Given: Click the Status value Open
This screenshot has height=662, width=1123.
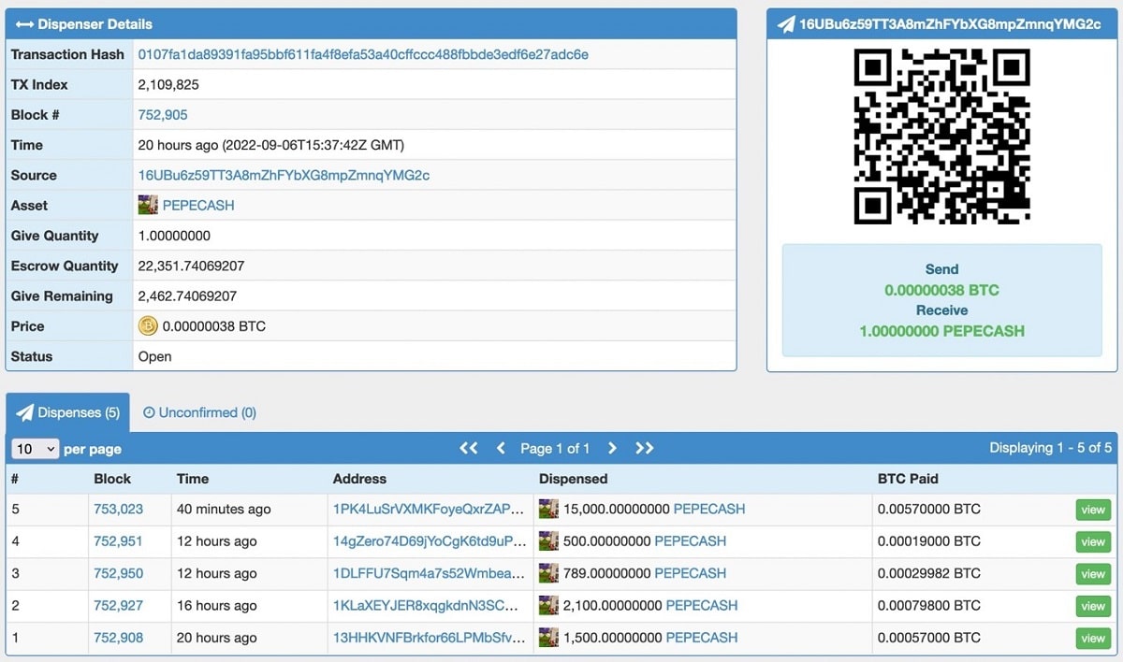Looking at the screenshot, I should click(x=154, y=356).
